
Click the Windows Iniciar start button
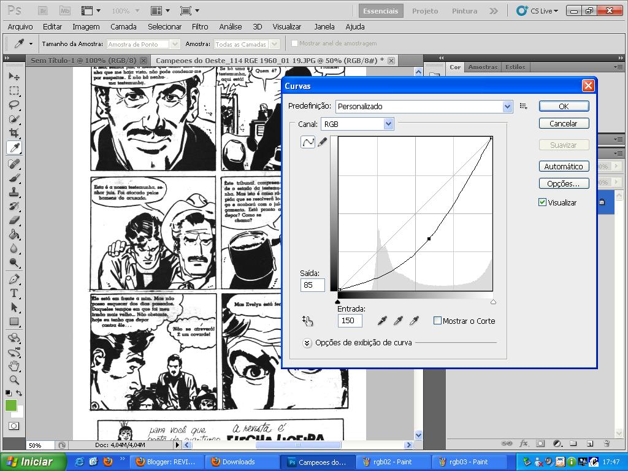click(33, 462)
